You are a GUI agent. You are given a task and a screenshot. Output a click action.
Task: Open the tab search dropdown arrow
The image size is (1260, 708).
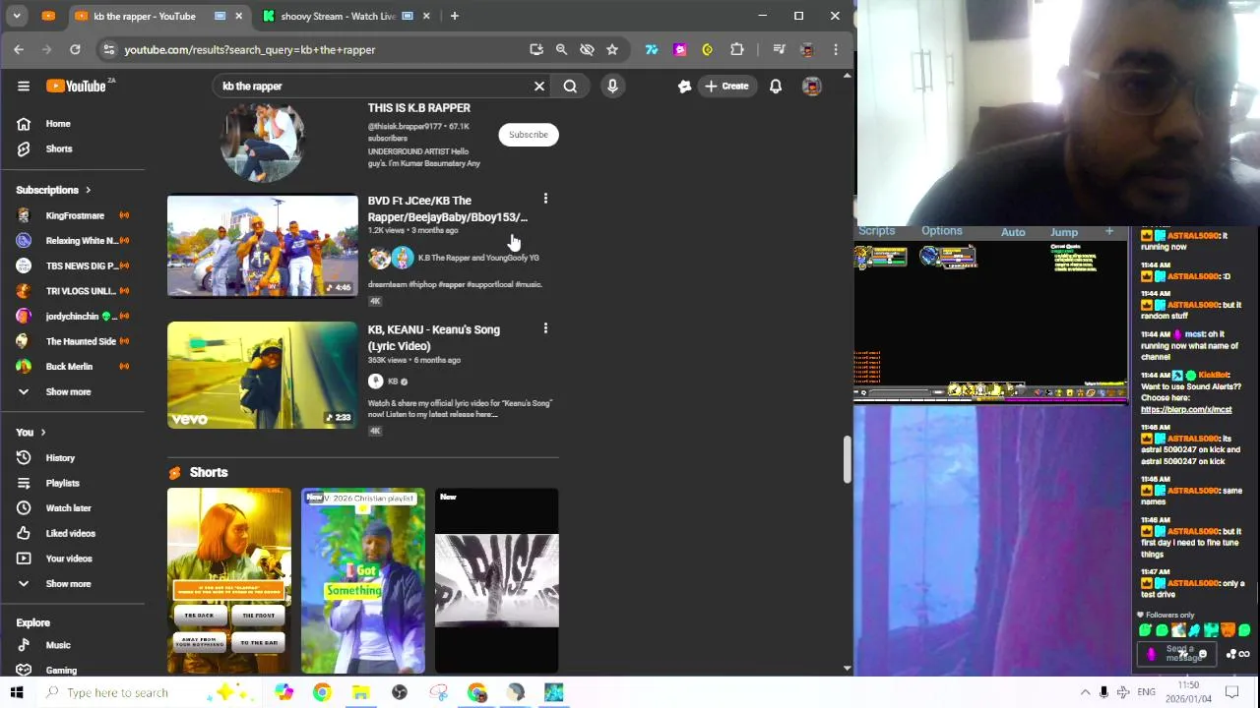[17, 16]
